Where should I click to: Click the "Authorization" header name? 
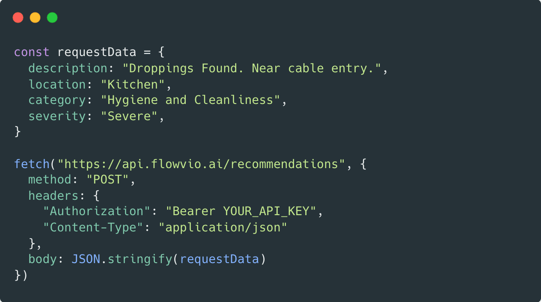(97, 211)
